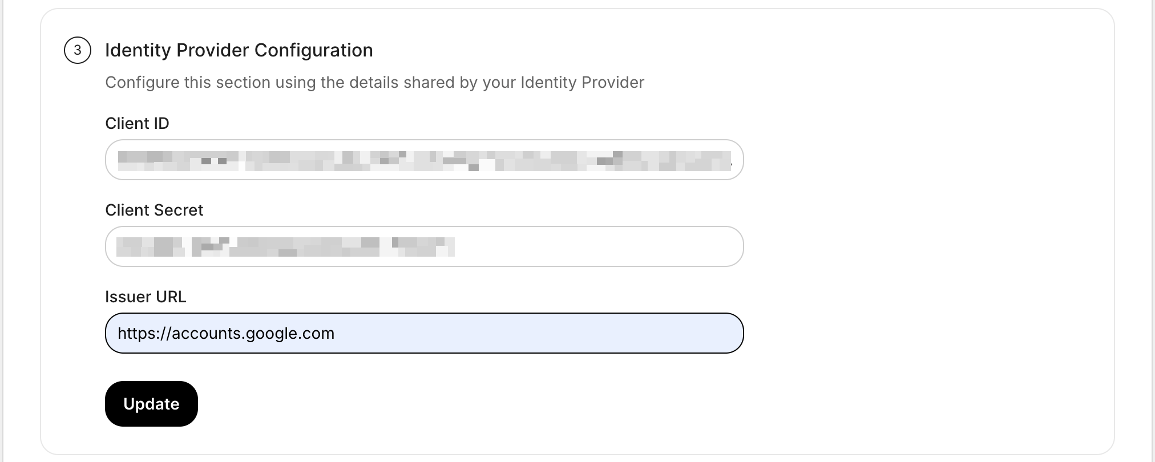
Task: Click the Issuer URL field label
Action: click(x=146, y=296)
